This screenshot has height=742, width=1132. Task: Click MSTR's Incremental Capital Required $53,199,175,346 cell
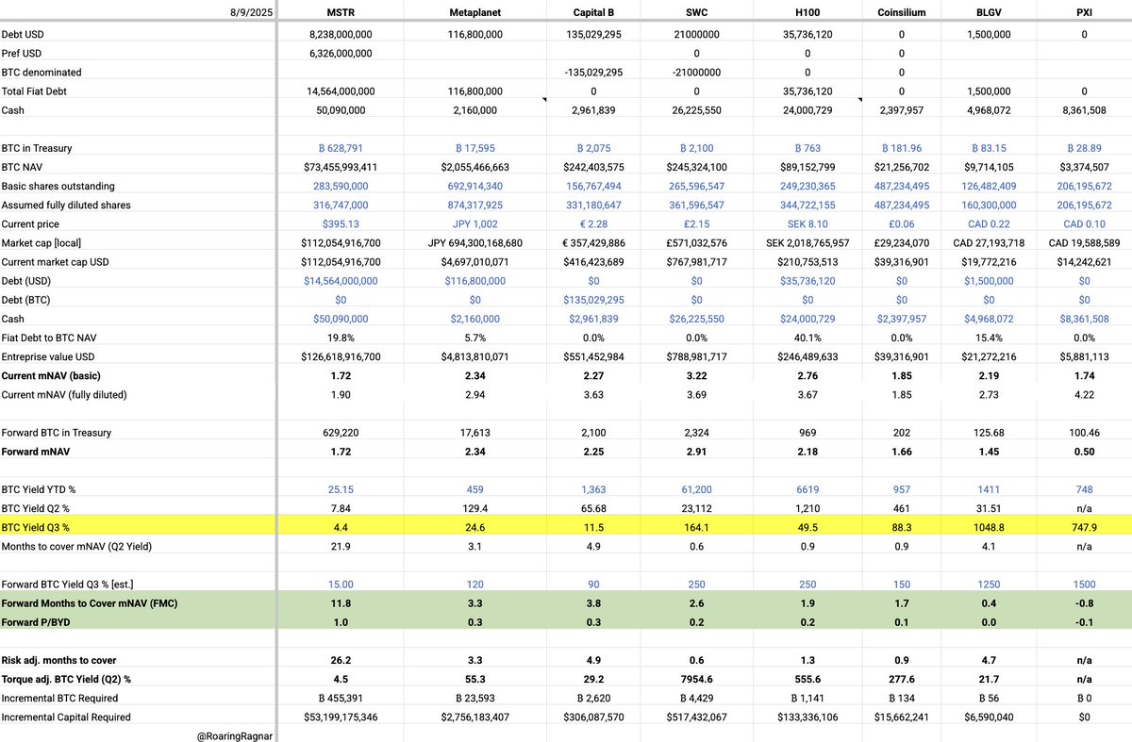tap(341, 717)
